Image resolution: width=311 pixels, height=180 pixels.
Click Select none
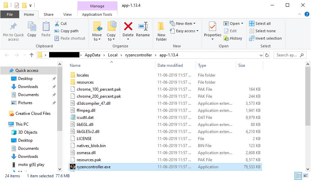[x=263, y=31]
